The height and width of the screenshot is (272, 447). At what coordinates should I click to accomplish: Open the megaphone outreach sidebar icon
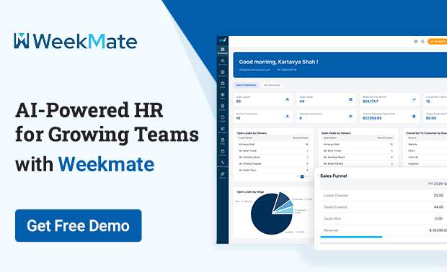(223, 130)
